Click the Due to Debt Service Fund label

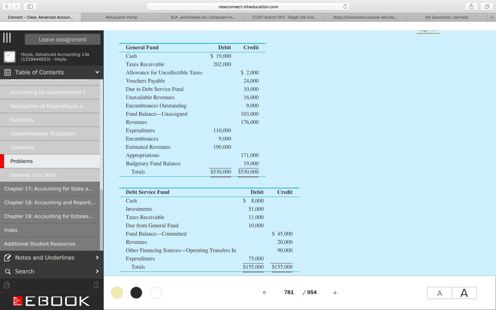pos(155,89)
